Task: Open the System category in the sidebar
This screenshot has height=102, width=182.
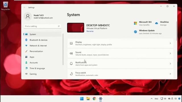Action: pyautogui.click(x=42, y=34)
